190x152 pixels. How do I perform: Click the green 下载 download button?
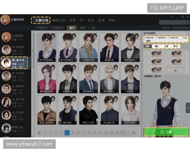tap(166, 132)
